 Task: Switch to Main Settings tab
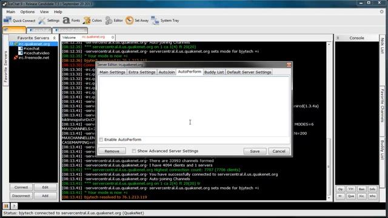click(112, 72)
